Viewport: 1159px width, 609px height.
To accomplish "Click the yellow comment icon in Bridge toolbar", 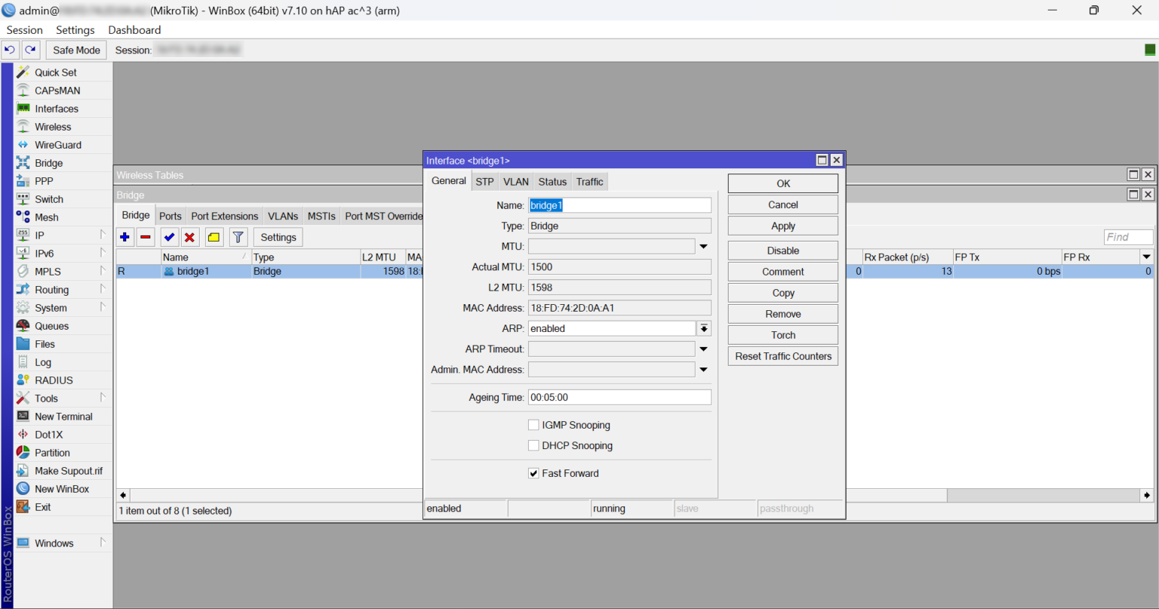I will 214,236.
